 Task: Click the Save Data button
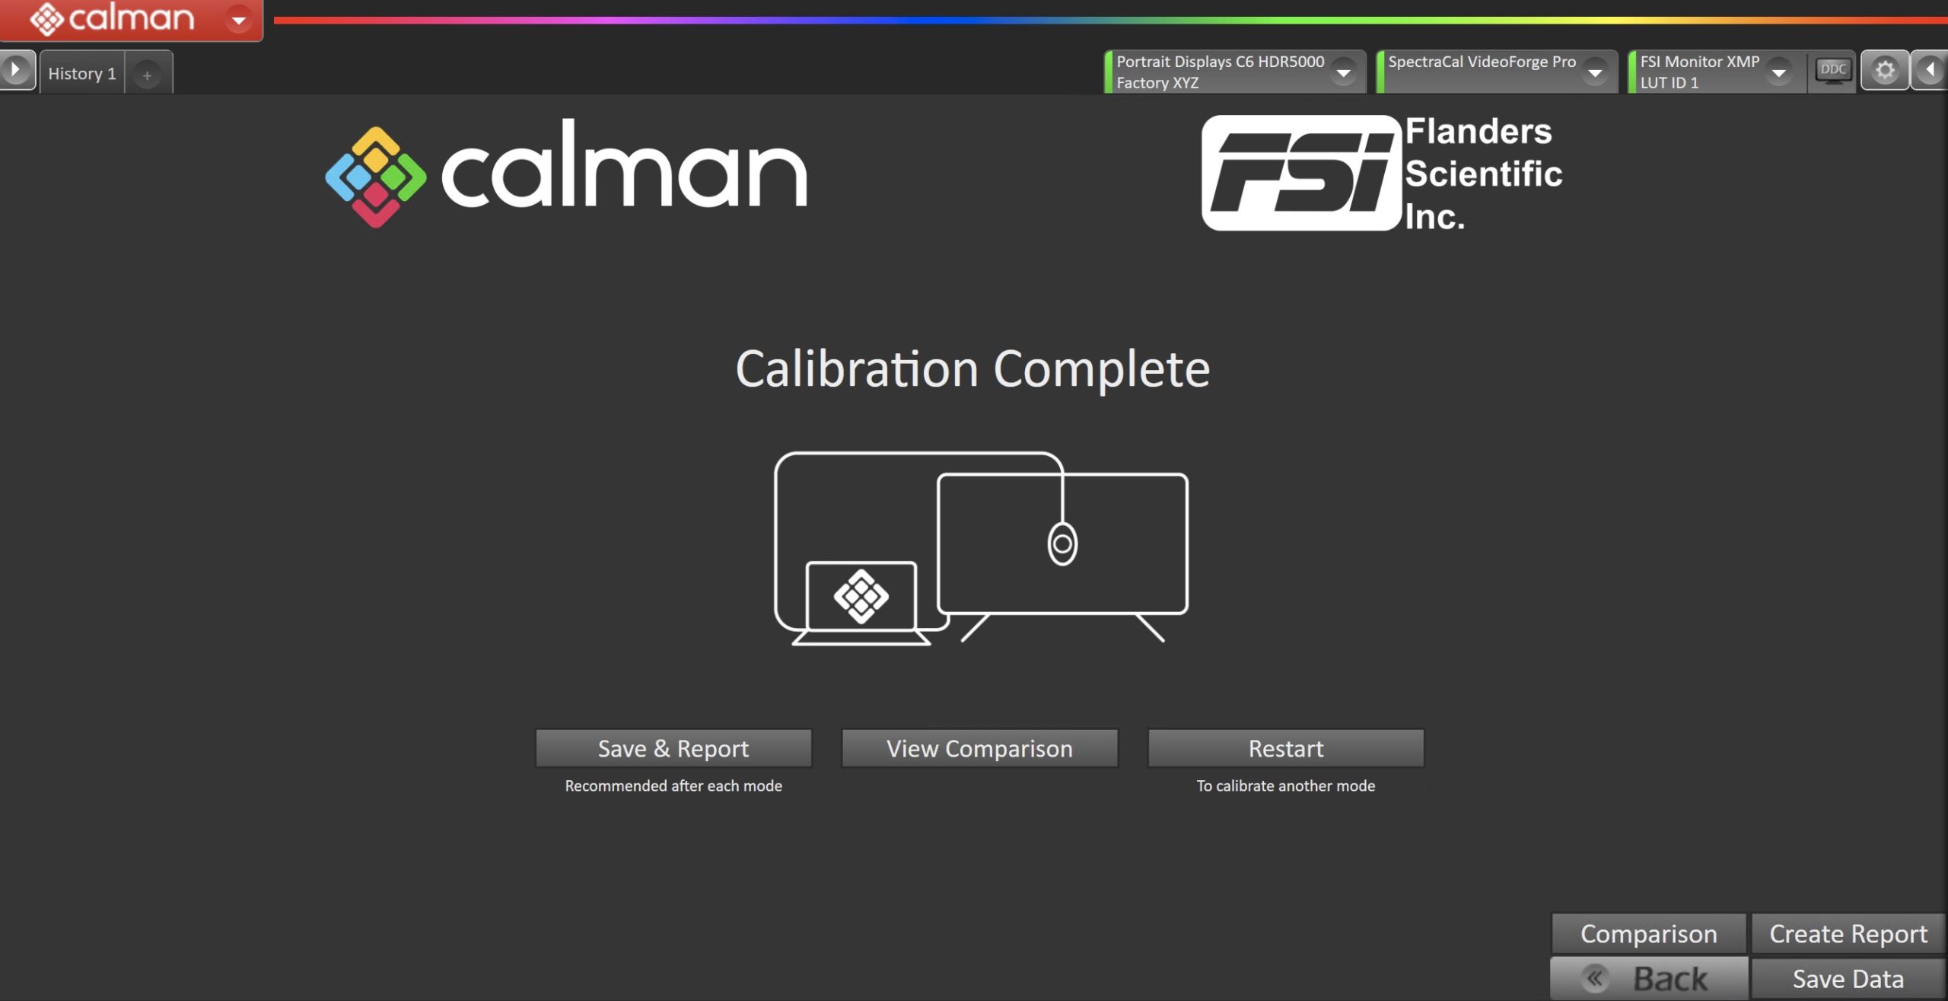[1848, 978]
